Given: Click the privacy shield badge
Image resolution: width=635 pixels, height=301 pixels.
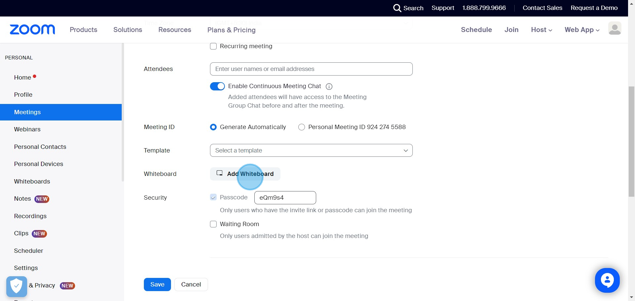Looking at the screenshot, I should click(17, 286).
